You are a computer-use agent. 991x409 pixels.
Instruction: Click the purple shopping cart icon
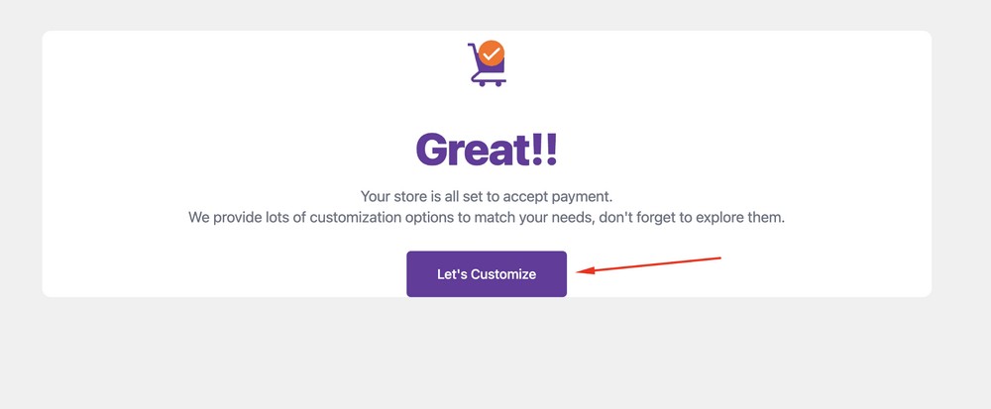[487, 63]
